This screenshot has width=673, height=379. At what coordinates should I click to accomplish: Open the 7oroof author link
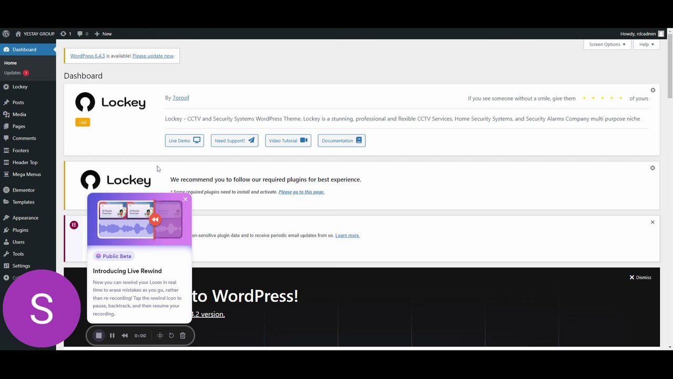click(181, 97)
